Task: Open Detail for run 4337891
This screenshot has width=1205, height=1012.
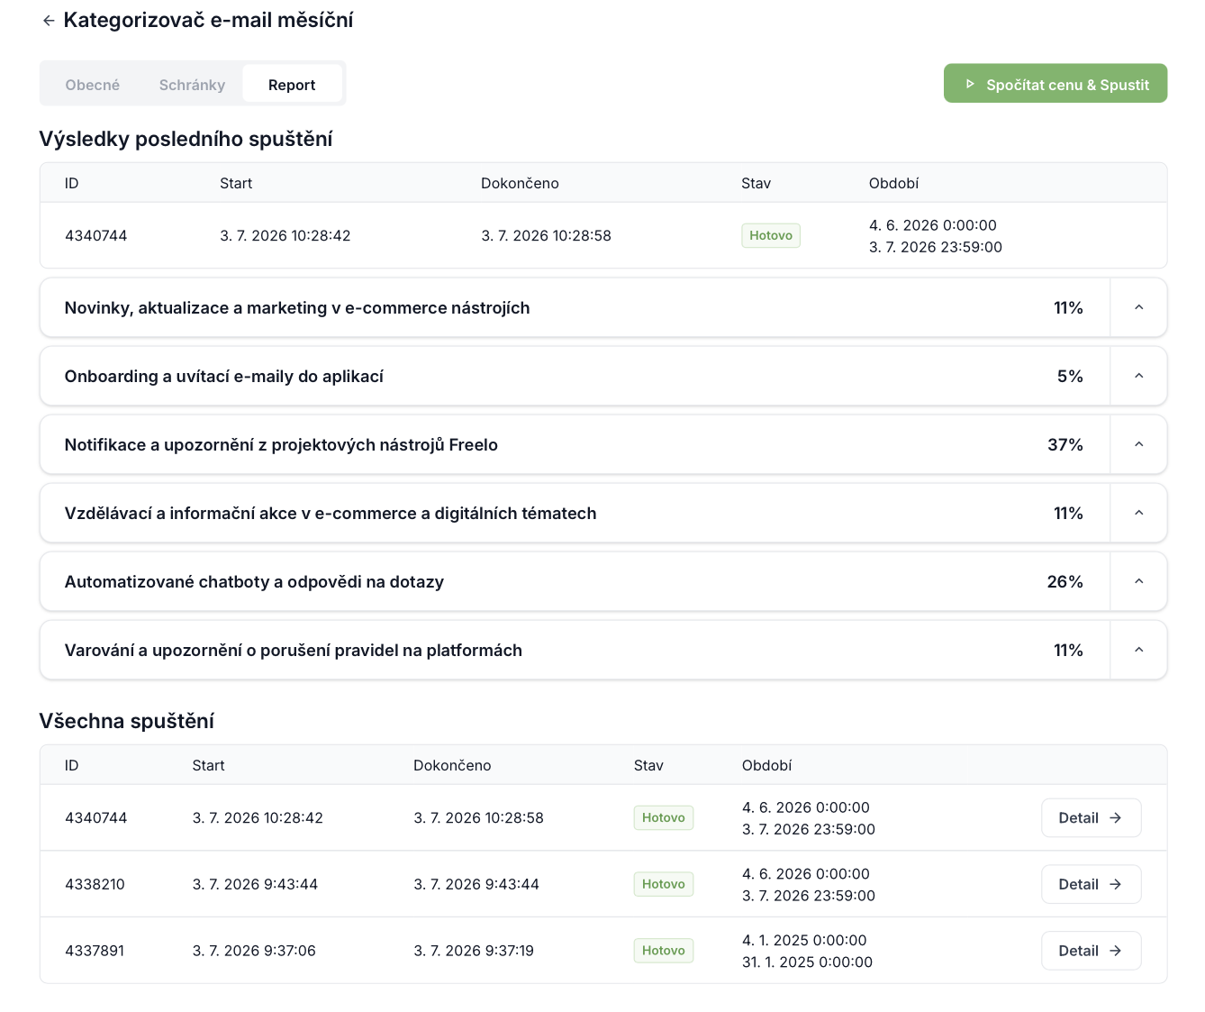Action: click(x=1091, y=951)
